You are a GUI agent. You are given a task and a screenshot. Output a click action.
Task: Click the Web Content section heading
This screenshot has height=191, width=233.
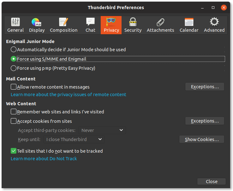tap(21, 104)
